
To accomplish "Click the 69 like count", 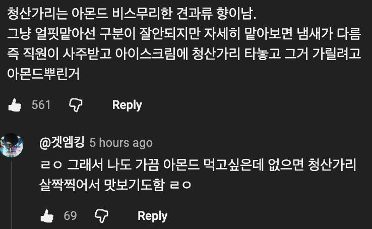I will tap(70, 216).
